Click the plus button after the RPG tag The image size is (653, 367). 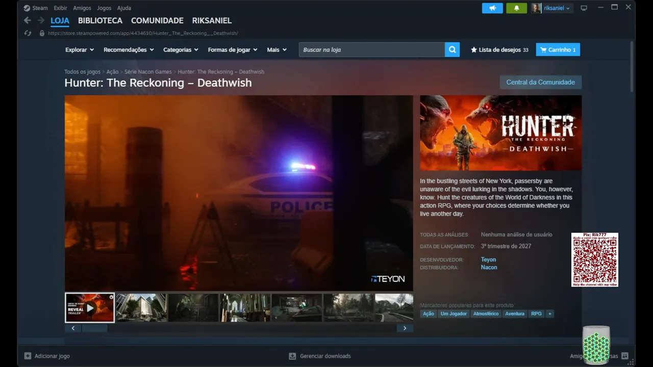click(x=549, y=313)
